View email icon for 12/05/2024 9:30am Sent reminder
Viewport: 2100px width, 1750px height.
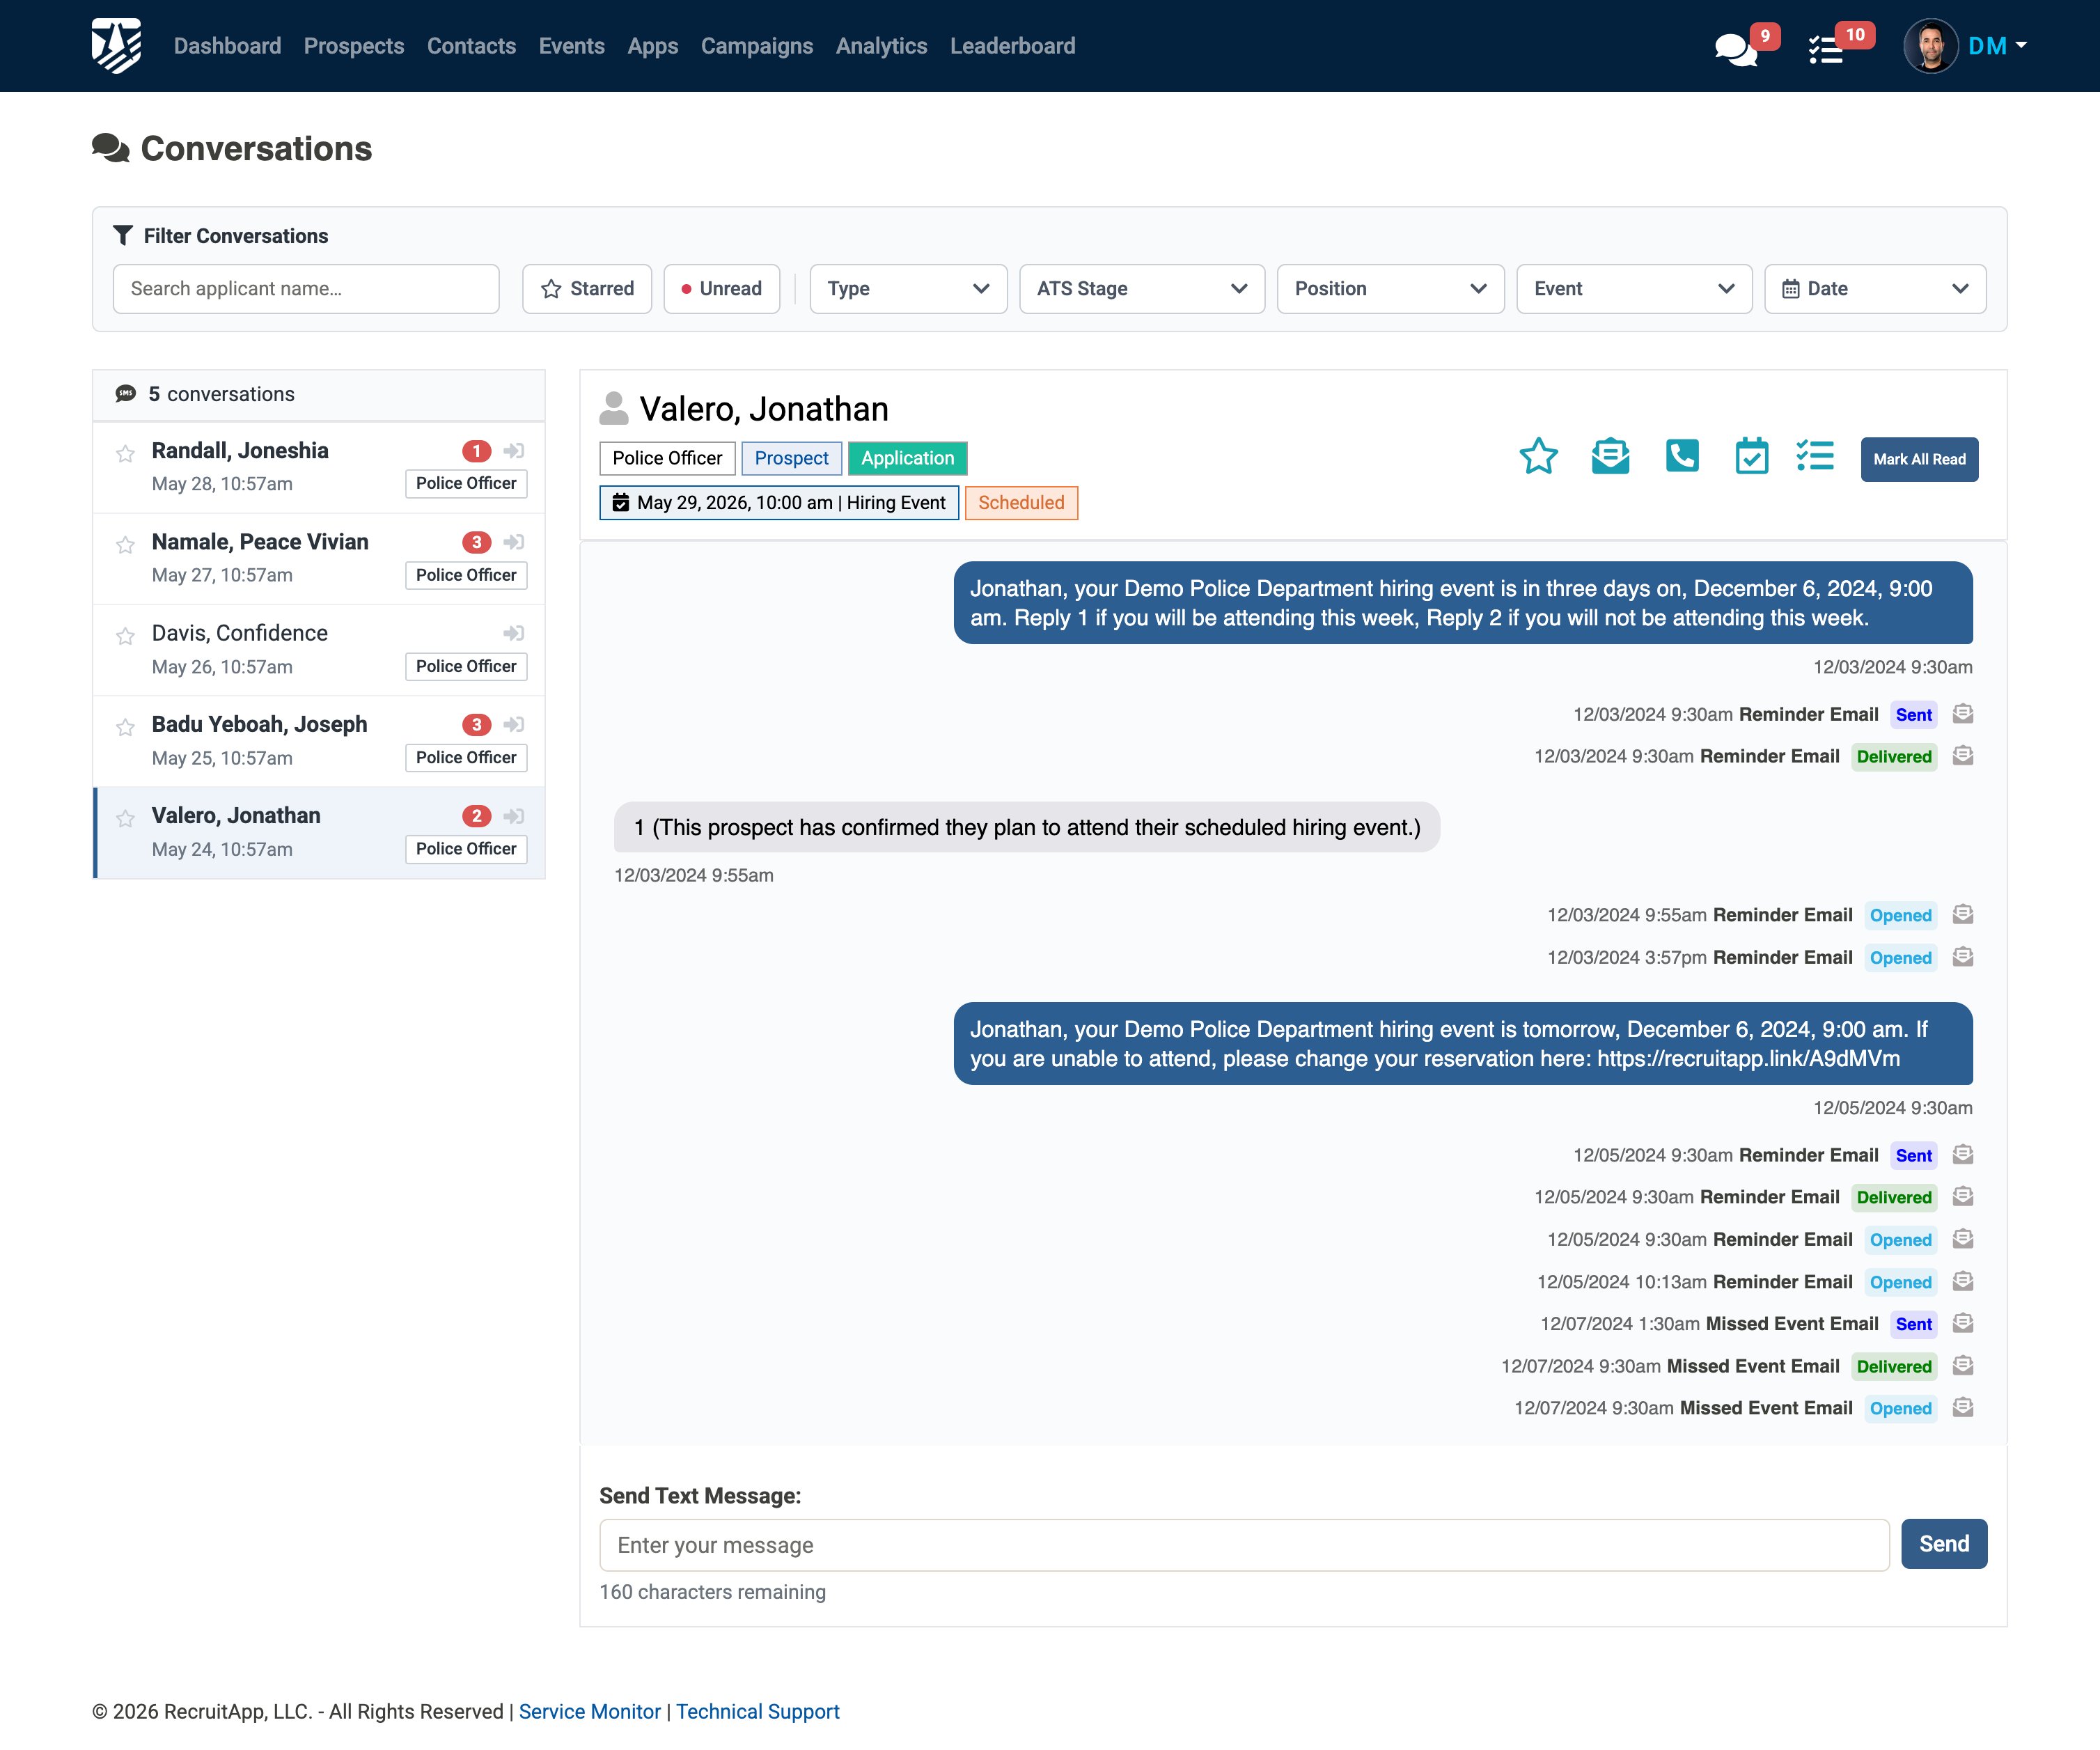click(x=1963, y=1155)
